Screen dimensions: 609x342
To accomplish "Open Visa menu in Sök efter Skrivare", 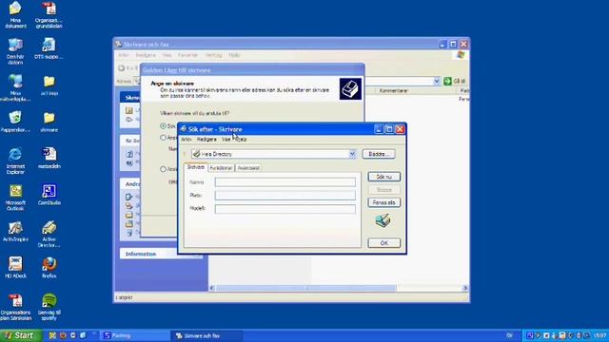I will (x=226, y=140).
